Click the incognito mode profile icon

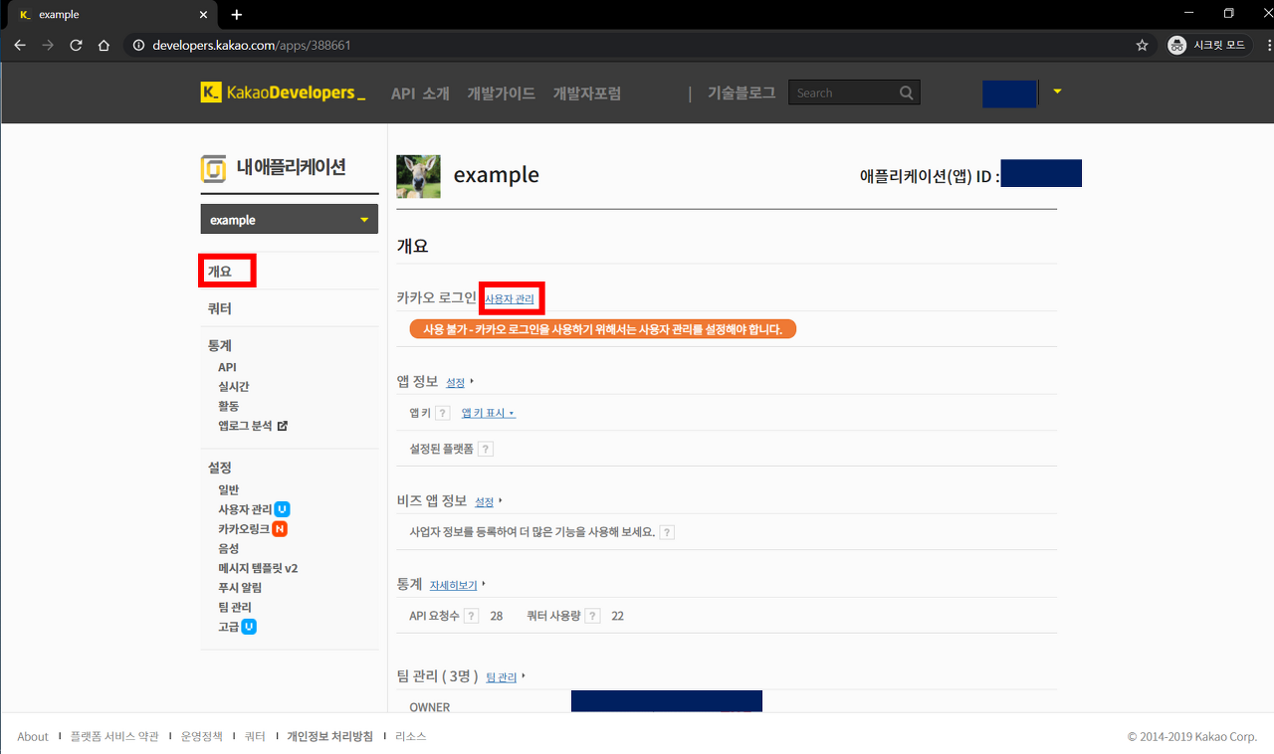click(1176, 45)
